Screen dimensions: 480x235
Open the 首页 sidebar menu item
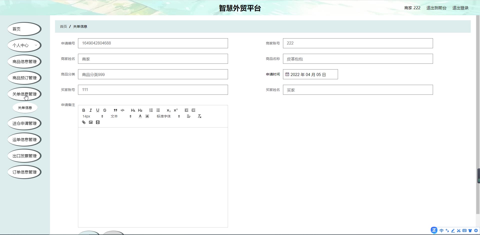pos(24,29)
